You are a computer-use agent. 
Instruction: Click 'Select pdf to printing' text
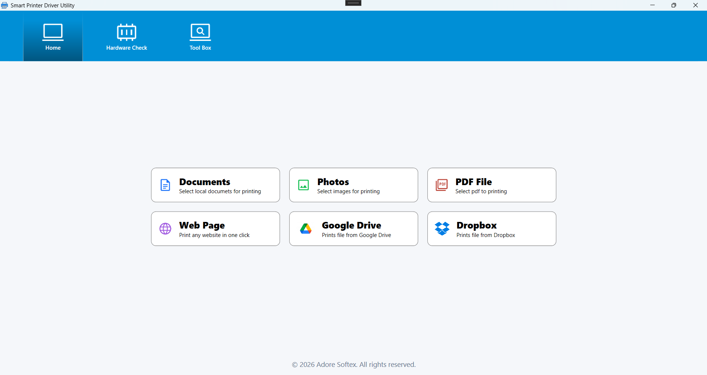(481, 191)
